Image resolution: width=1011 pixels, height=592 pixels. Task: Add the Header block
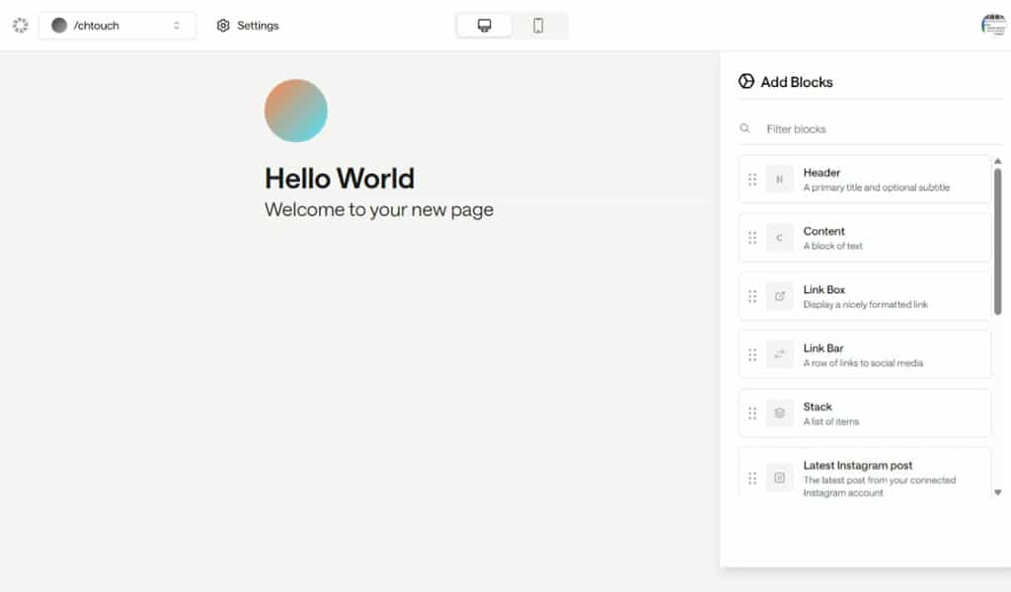pos(864,180)
